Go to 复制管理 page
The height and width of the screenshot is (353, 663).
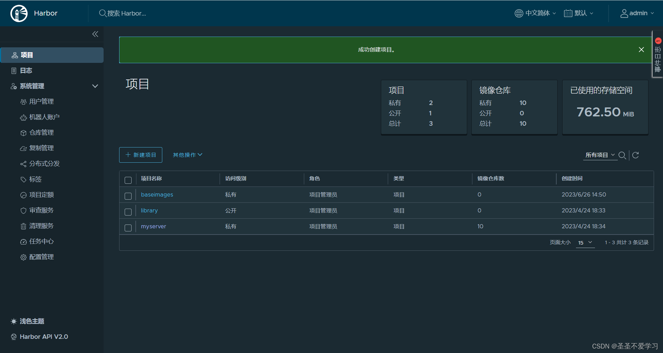(41, 148)
